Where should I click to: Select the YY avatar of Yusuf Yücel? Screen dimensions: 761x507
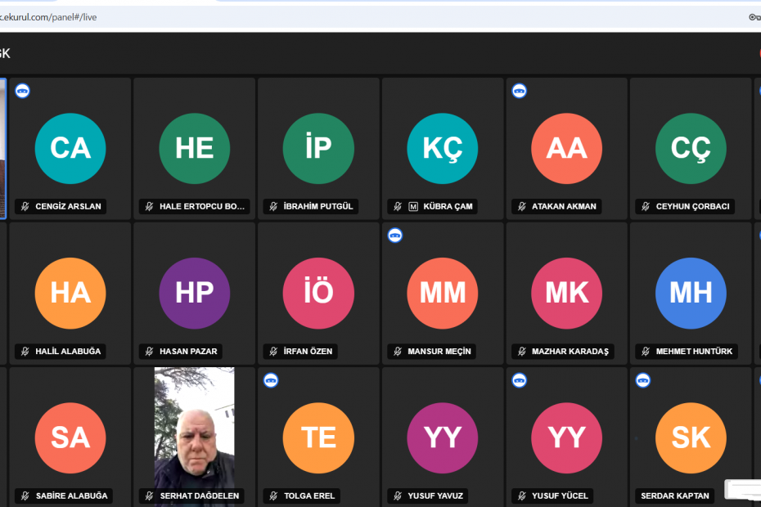[x=567, y=437]
